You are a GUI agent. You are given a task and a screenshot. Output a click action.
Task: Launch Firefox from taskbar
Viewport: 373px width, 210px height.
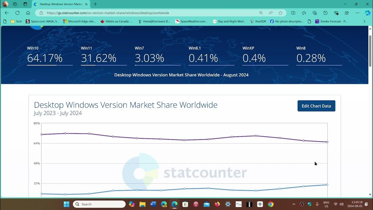click(x=217, y=204)
